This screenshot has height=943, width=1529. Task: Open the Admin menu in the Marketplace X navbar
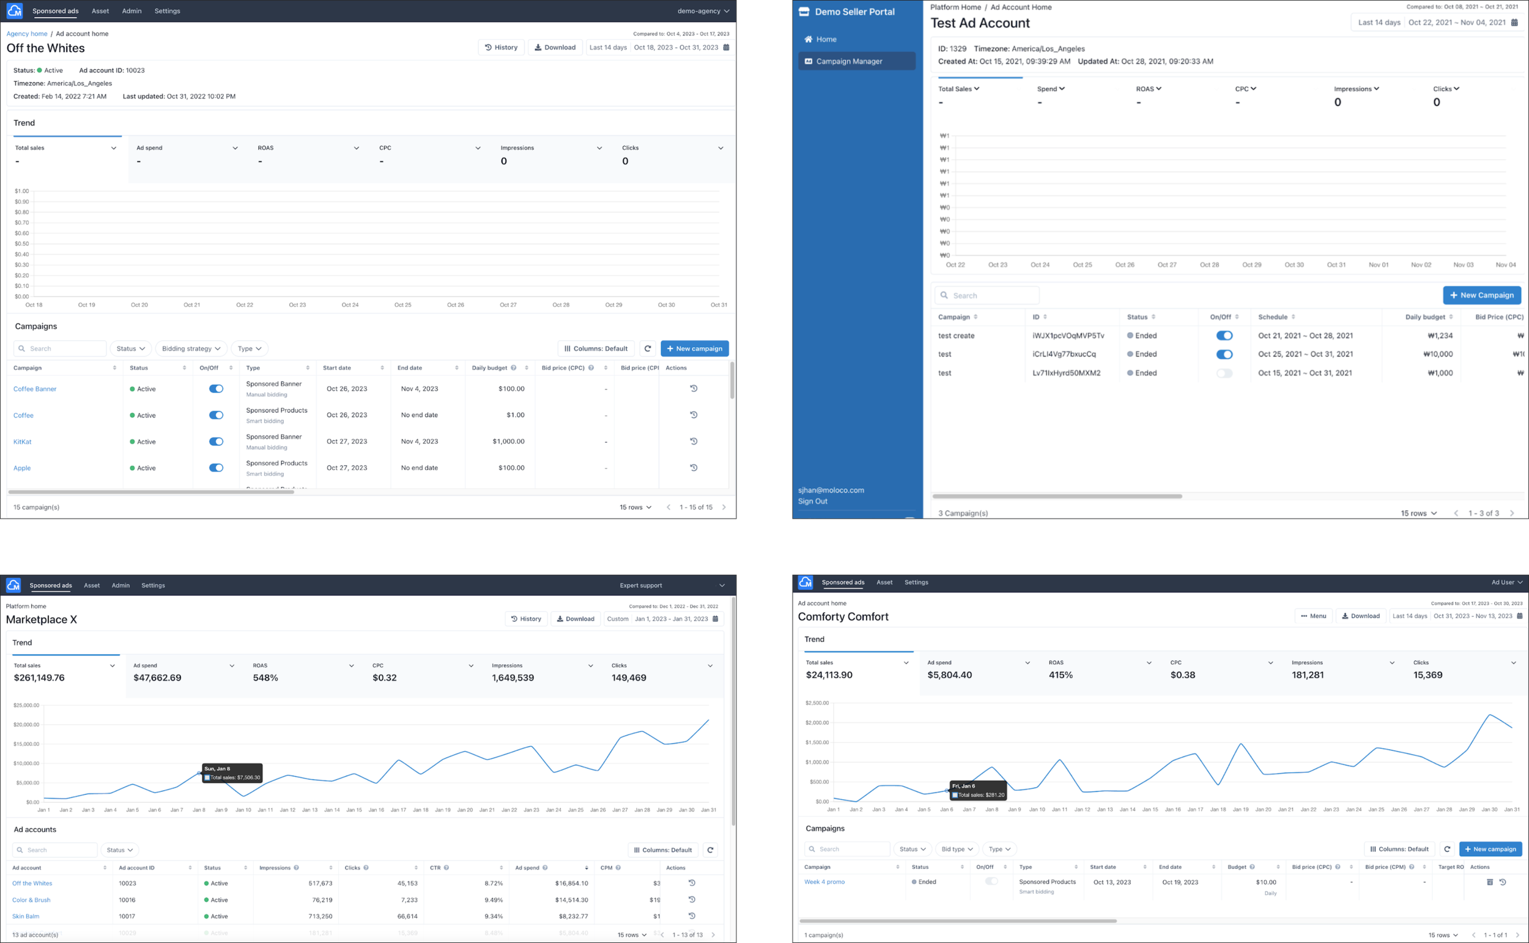[x=120, y=585]
